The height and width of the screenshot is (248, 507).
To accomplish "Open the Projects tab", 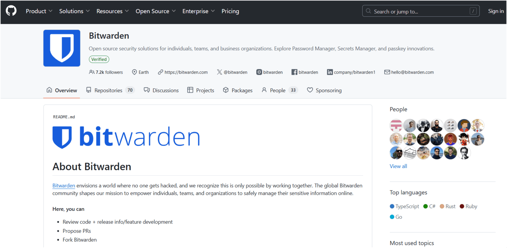I will pos(201,90).
